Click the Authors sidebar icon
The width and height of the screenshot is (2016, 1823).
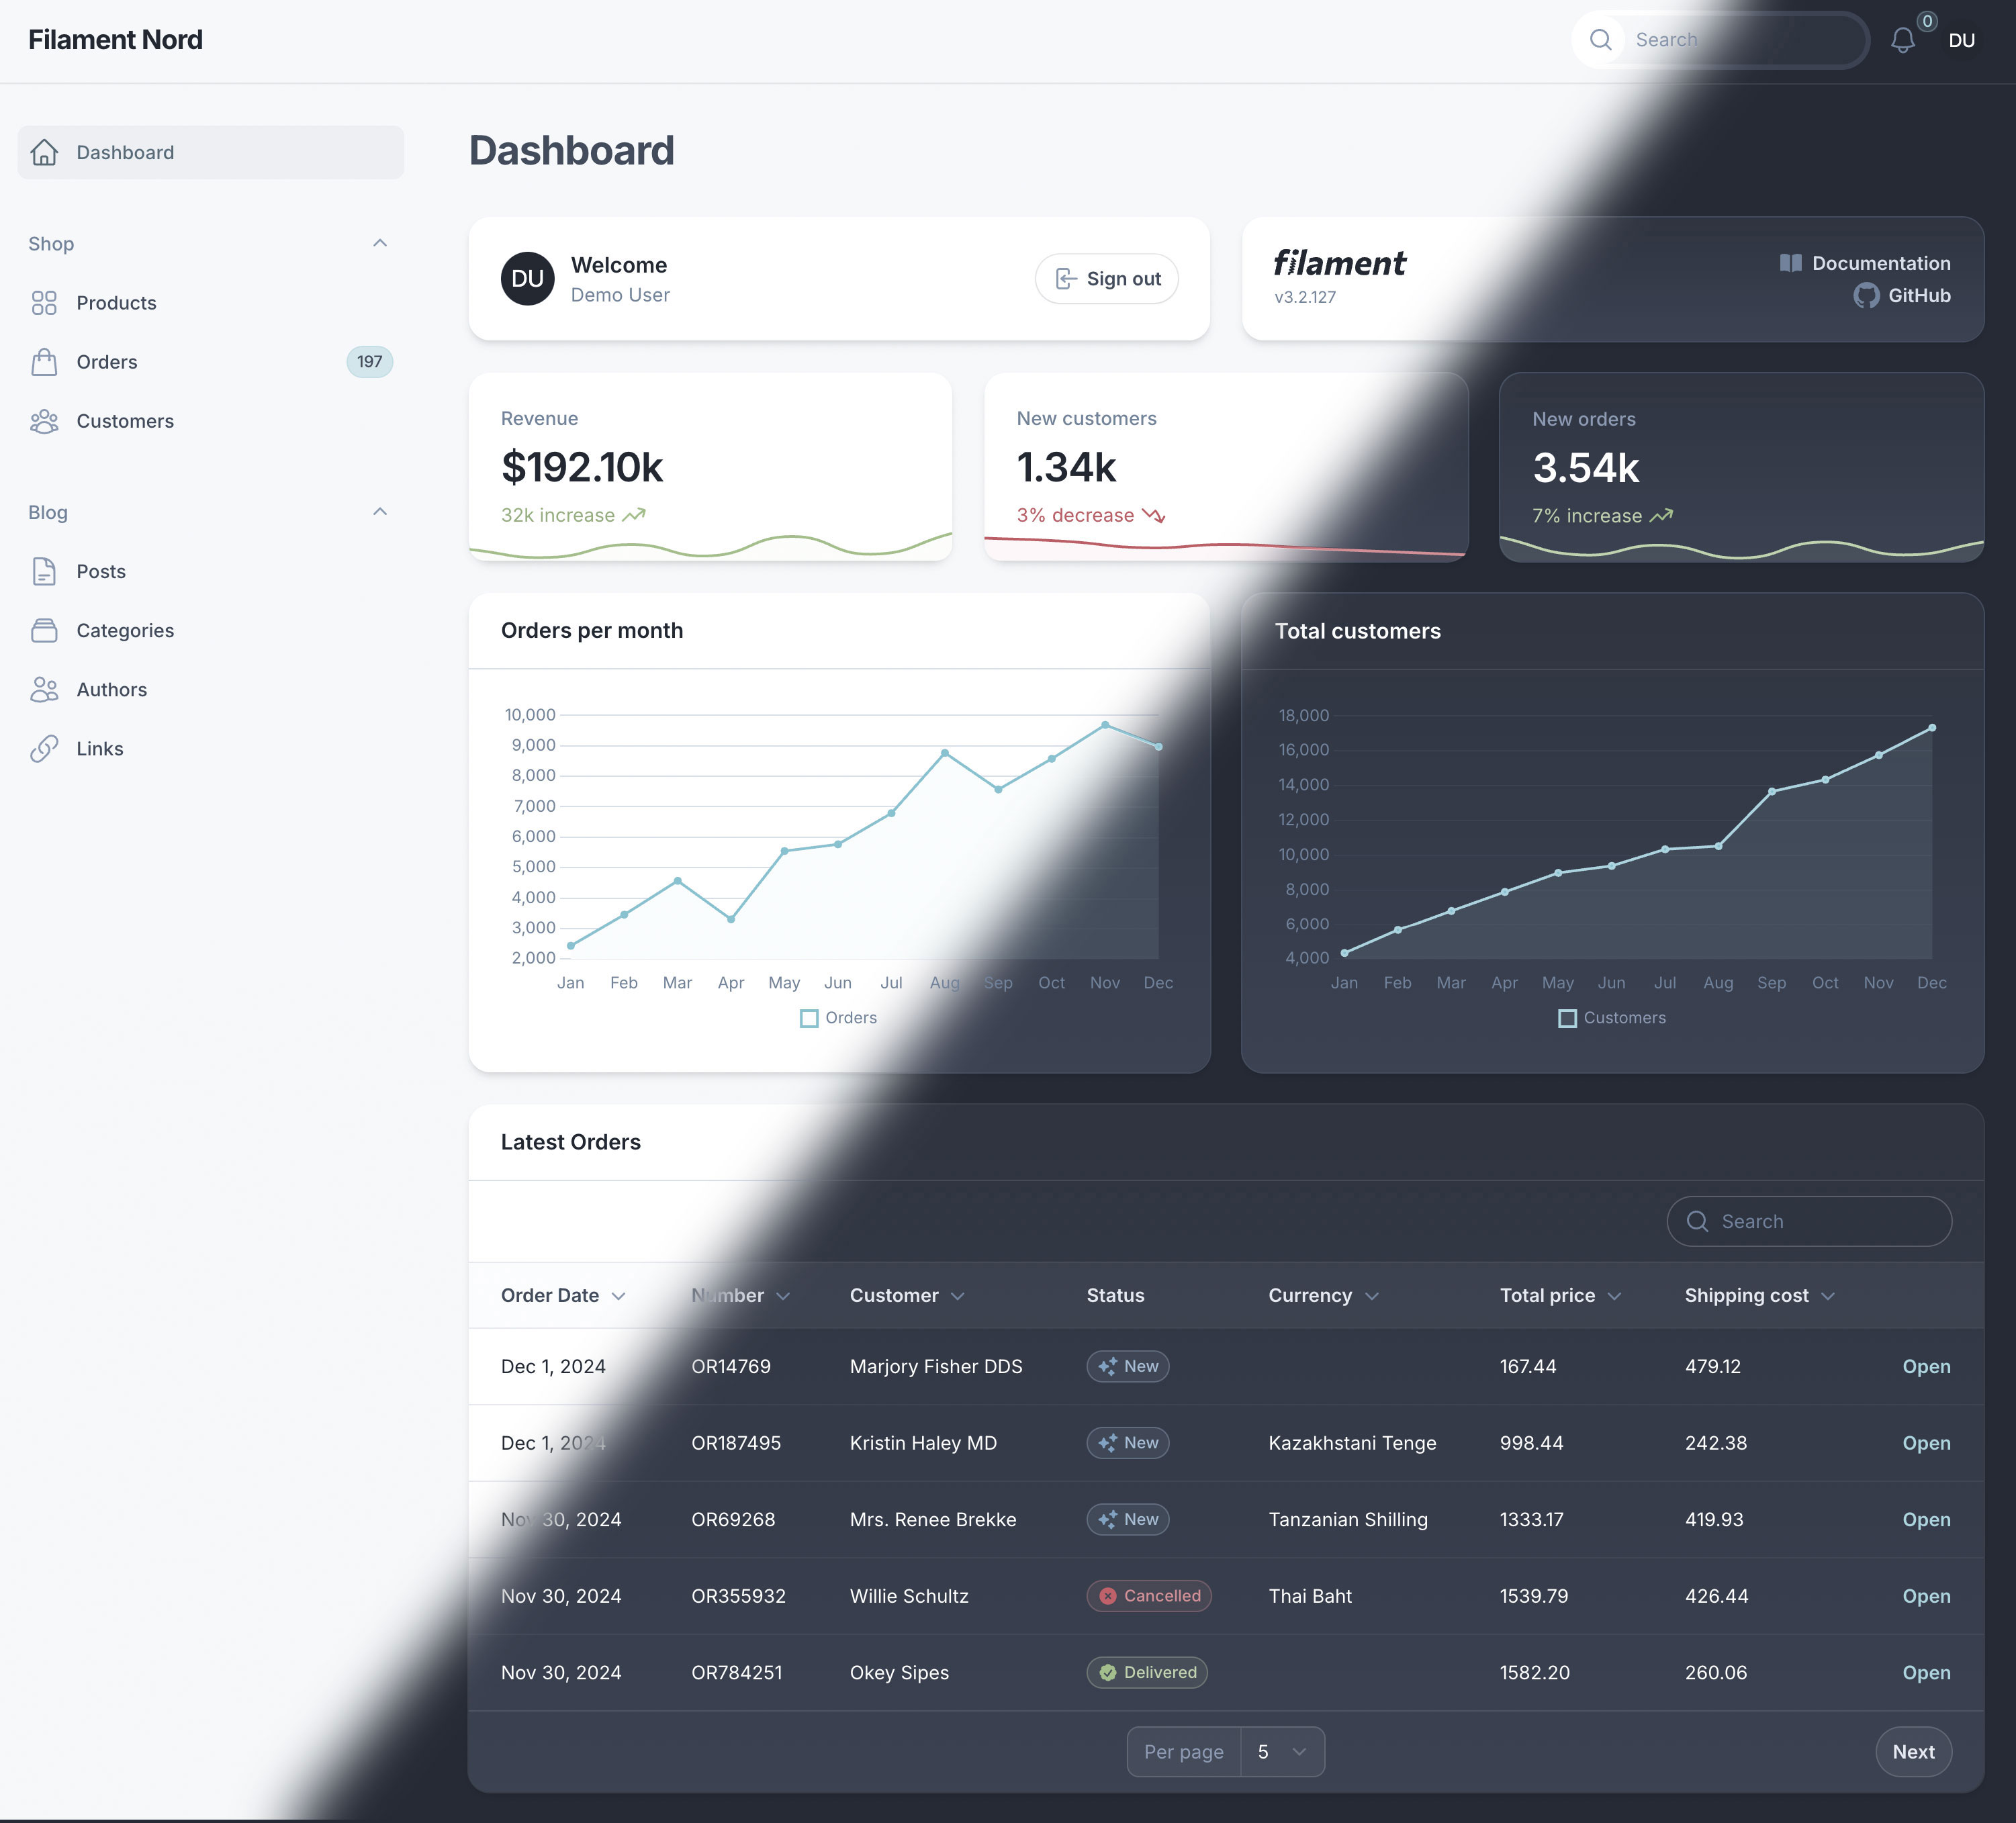pyautogui.click(x=44, y=687)
